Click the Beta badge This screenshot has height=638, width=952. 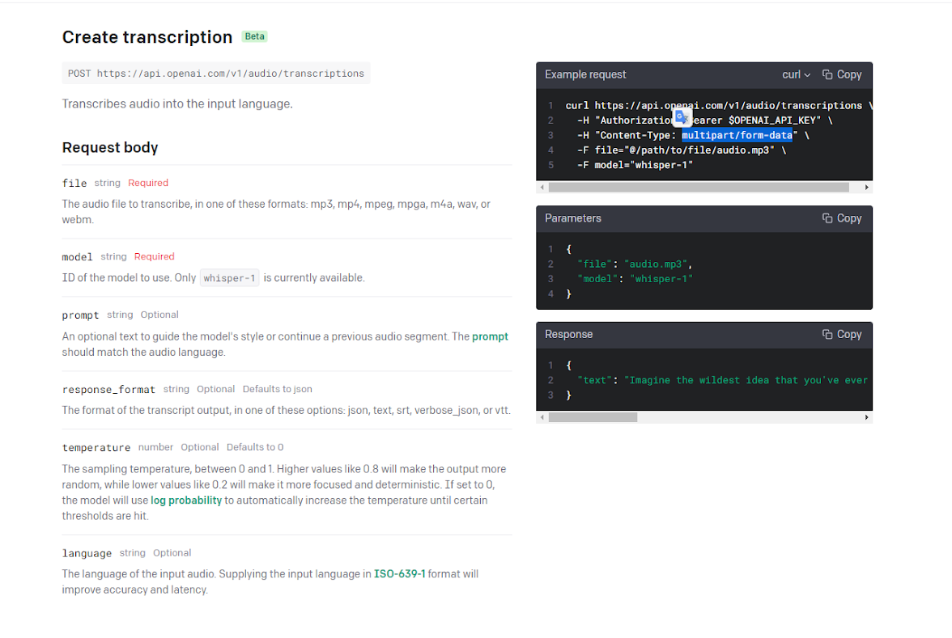254,36
